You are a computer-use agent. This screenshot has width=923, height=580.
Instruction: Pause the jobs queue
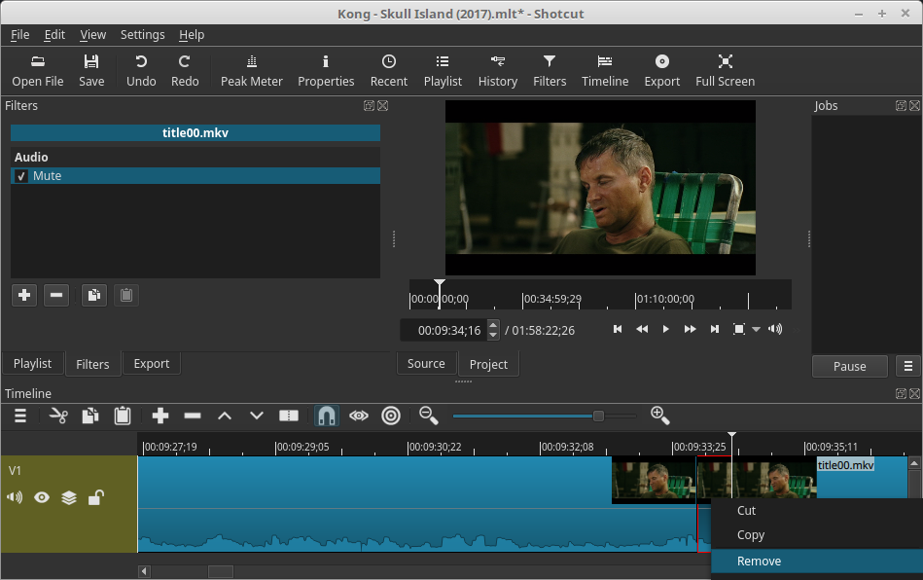click(849, 366)
